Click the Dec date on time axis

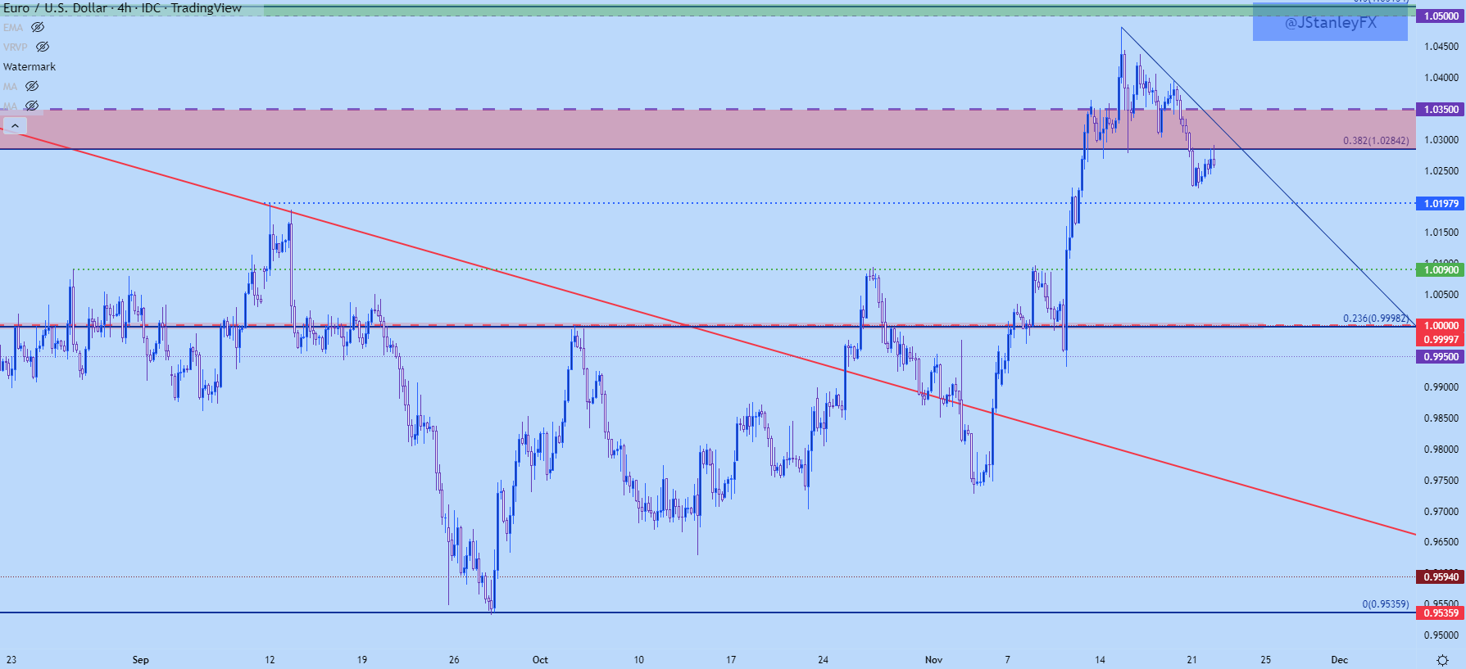pyautogui.click(x=1339, y=660)
